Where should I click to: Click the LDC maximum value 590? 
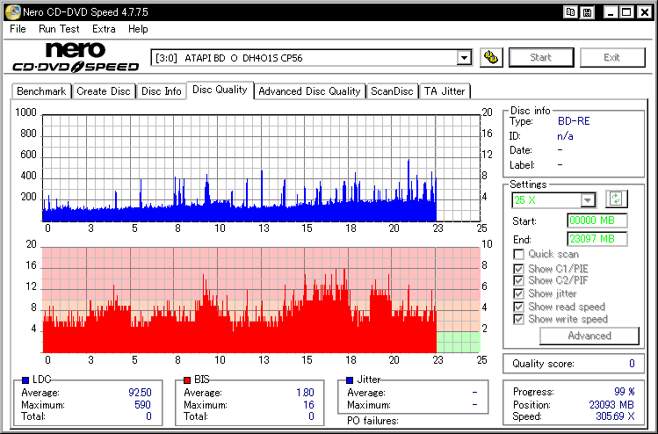[142, 405]
